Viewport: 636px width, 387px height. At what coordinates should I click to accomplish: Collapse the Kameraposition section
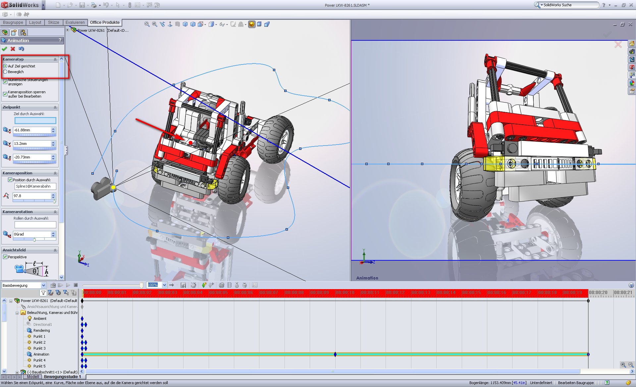(x=55, y=173)
